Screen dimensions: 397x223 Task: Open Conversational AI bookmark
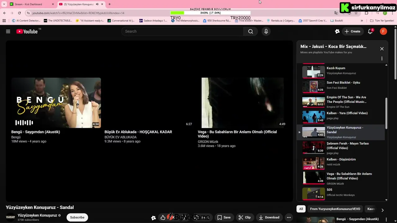point(121,20)
